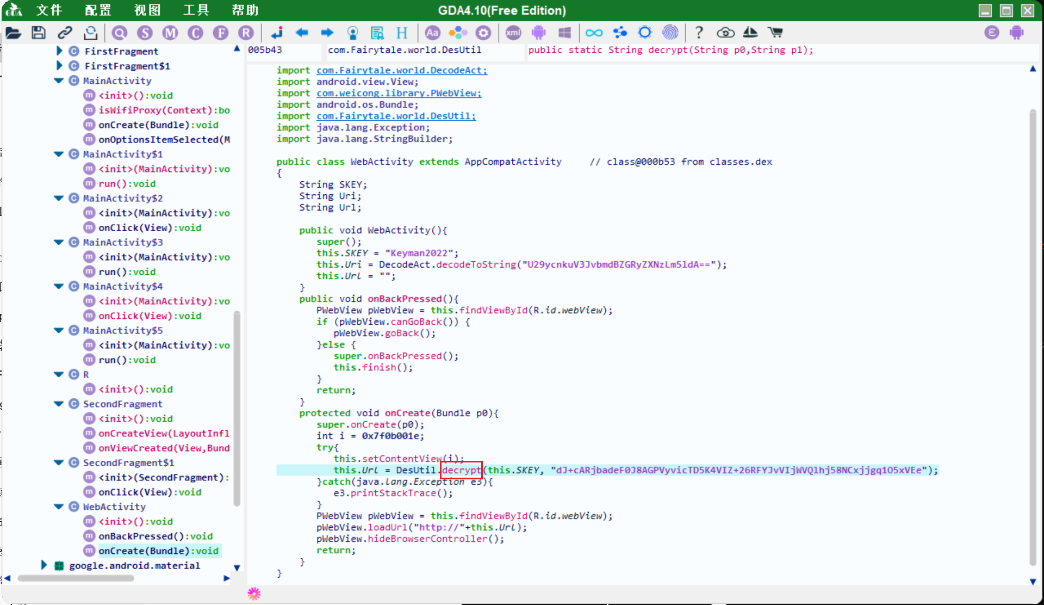Click the cloud sync toolbar icon
Image resolution: width=1044 pixels, height=605 pixels.
coord(725,33)
